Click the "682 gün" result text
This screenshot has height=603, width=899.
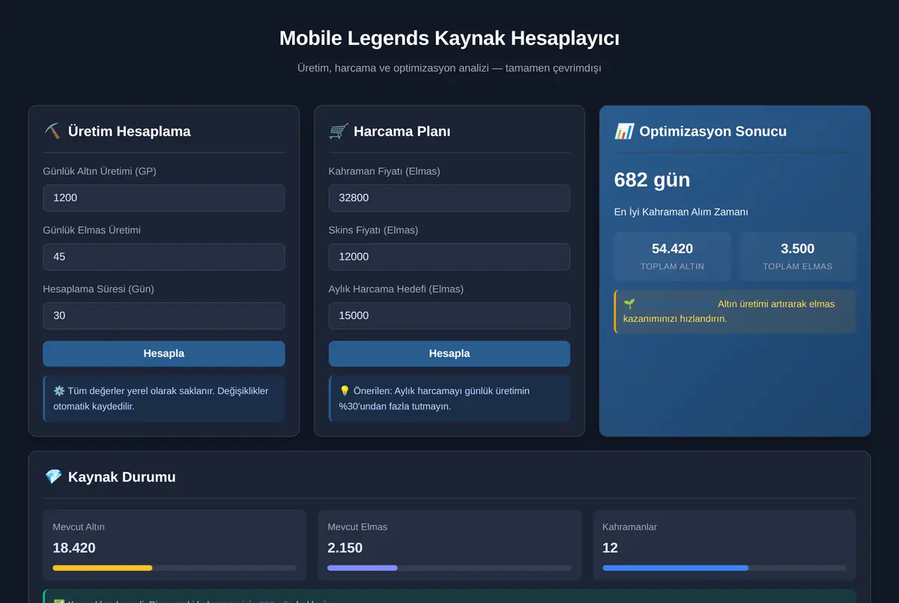click(x=652, y=180)
